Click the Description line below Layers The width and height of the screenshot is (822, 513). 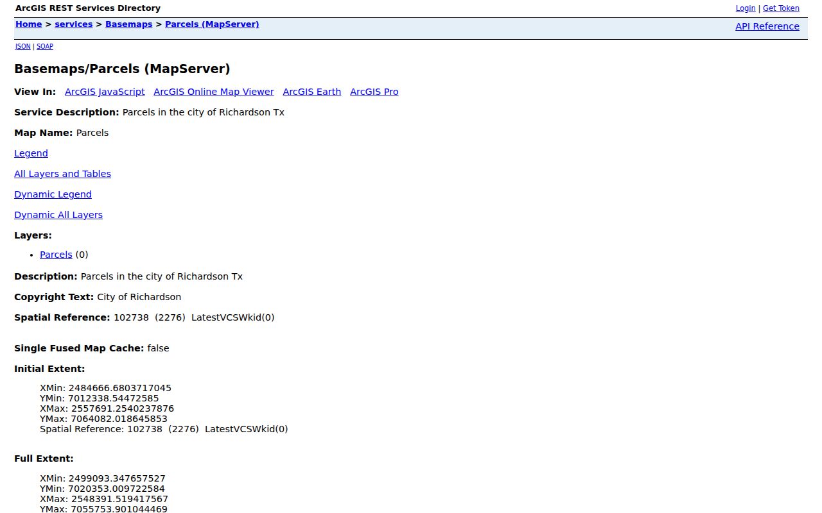(x=128, y=276)
